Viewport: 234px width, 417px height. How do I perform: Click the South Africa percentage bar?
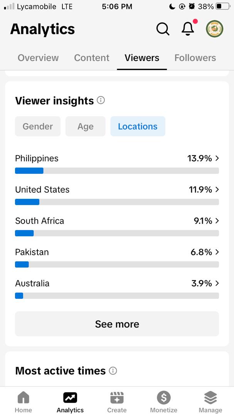coord(117,233)
